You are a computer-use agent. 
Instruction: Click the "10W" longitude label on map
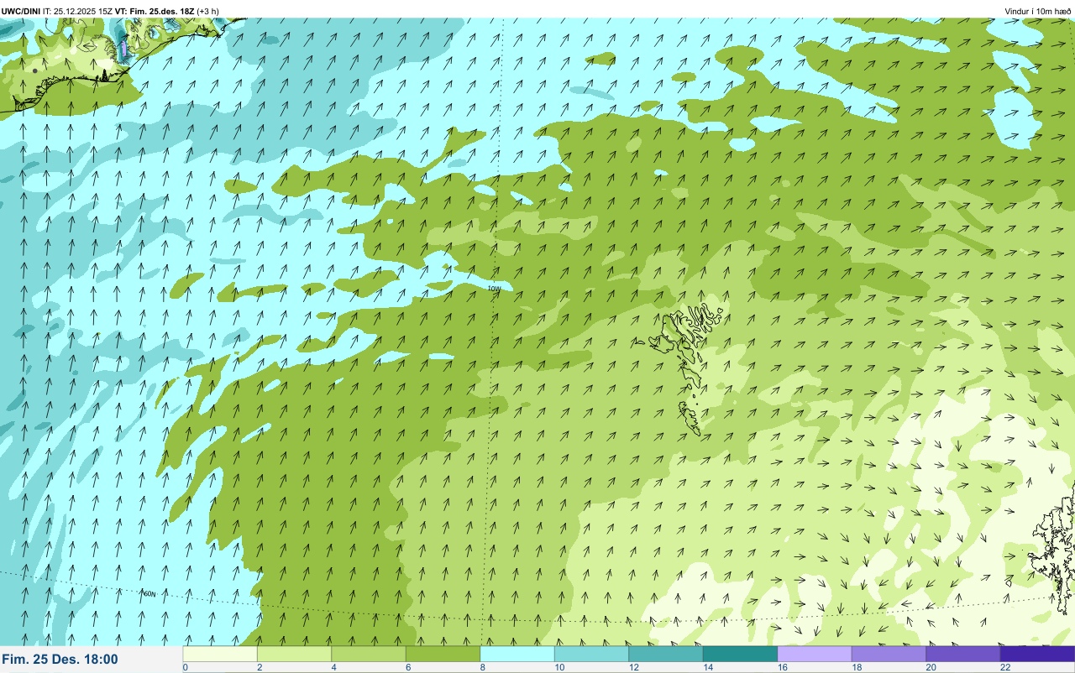point(494,289)
